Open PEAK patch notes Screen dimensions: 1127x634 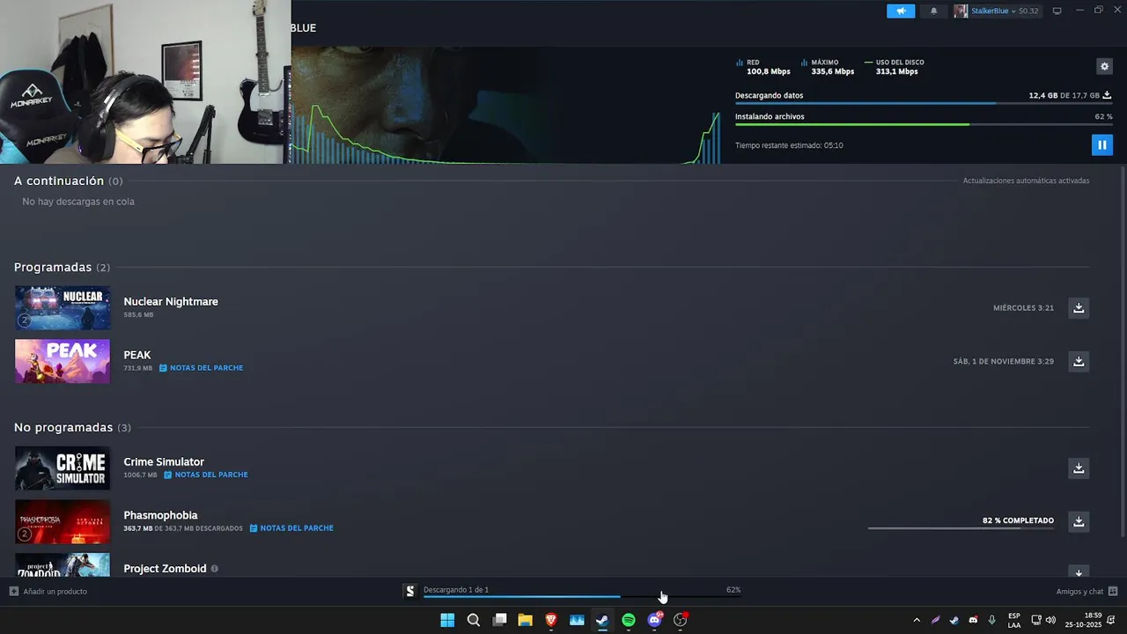tap(201, 368)
